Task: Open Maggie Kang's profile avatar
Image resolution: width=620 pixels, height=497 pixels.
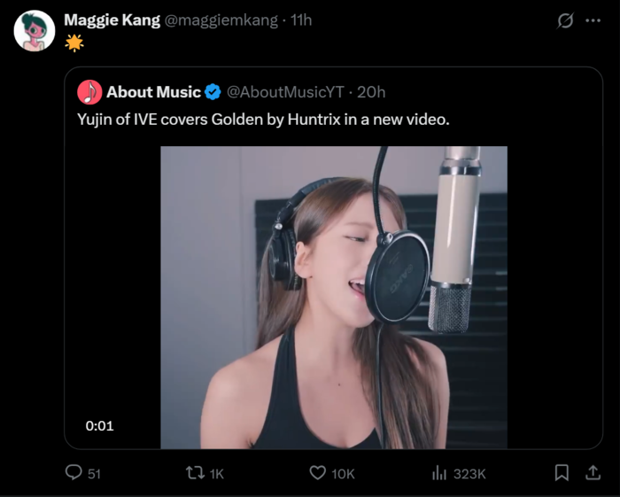Action: (x=35, y=31)
